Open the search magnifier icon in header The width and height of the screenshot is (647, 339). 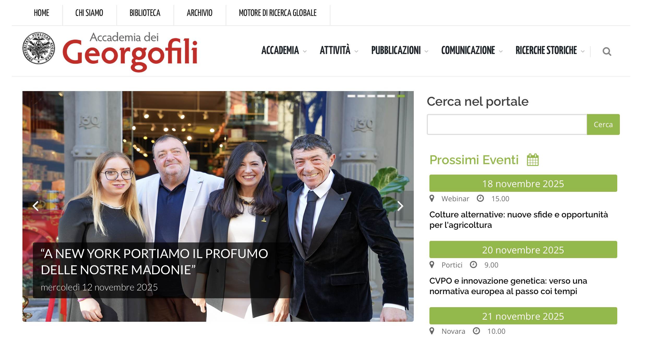point(607,51)
